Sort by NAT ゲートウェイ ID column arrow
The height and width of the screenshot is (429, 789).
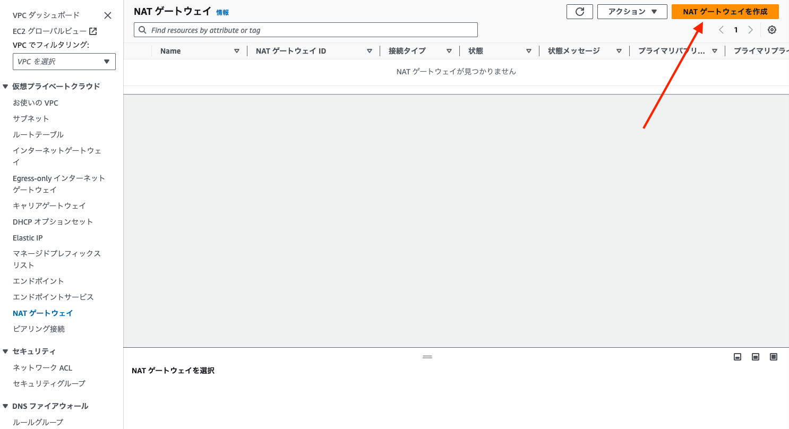pos(370,51)
